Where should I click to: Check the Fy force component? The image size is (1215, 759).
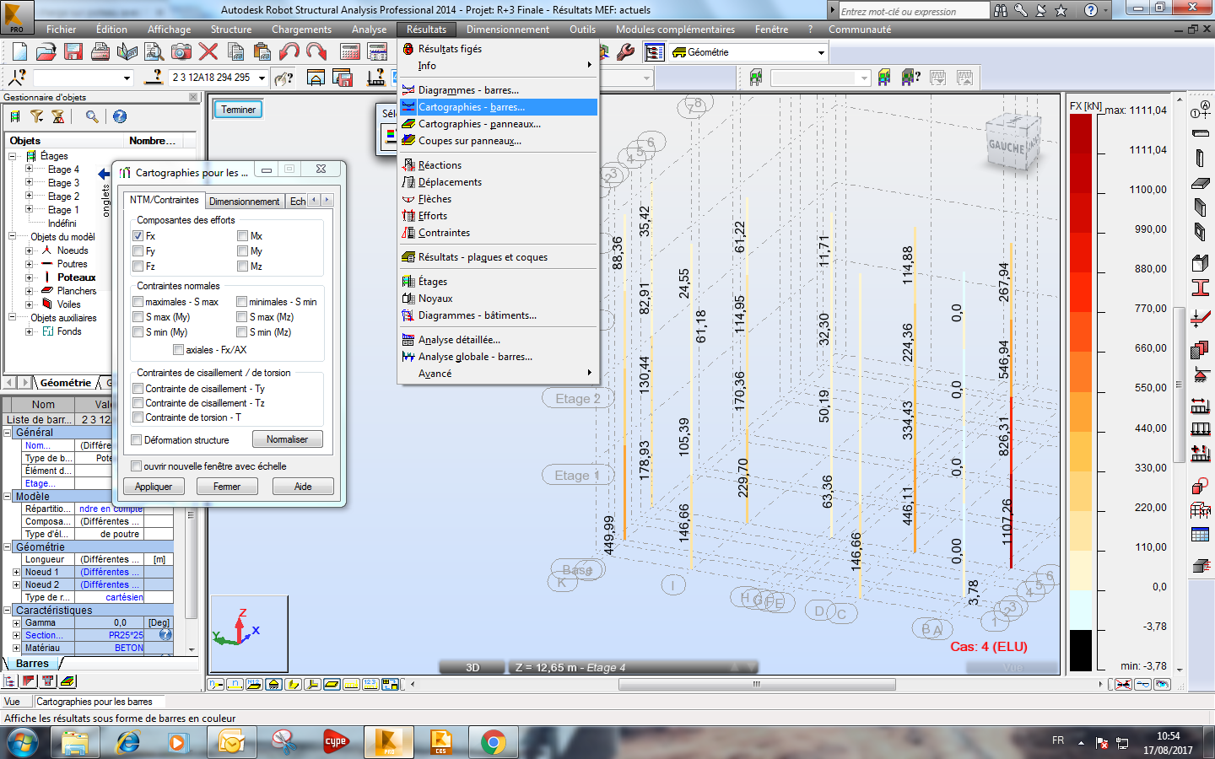coord(138,251)
